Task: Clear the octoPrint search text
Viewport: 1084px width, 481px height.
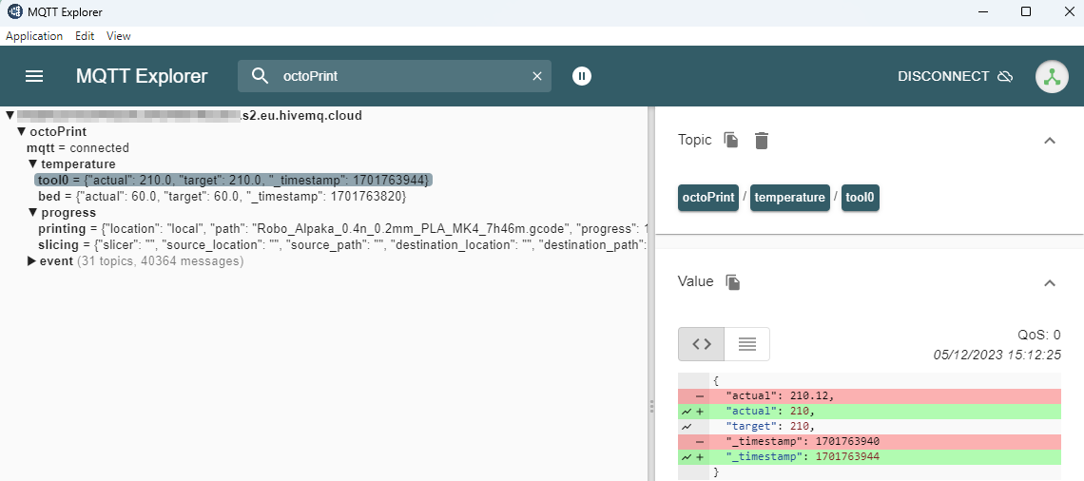Action: point(537,76)
